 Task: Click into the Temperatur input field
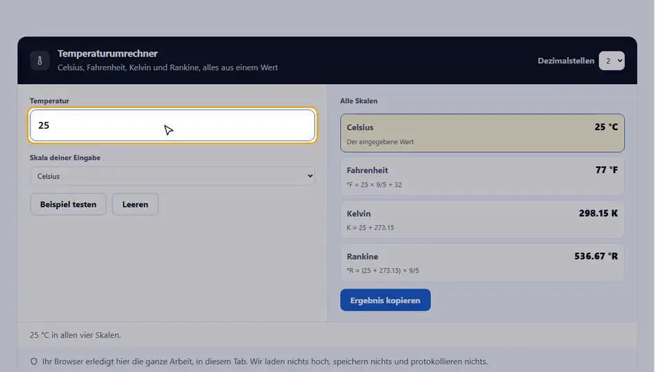click(172, 125)
